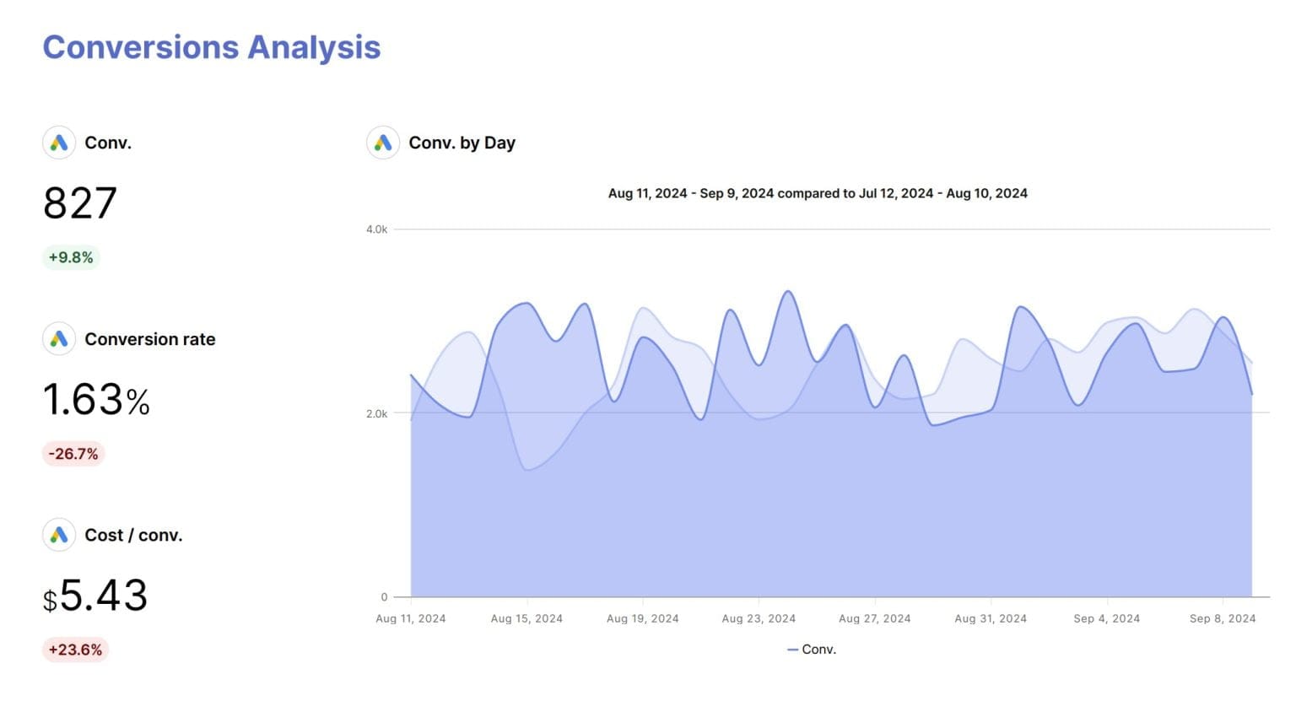
Task: Select the green +9.8% change badge
Action: point(71,257)
